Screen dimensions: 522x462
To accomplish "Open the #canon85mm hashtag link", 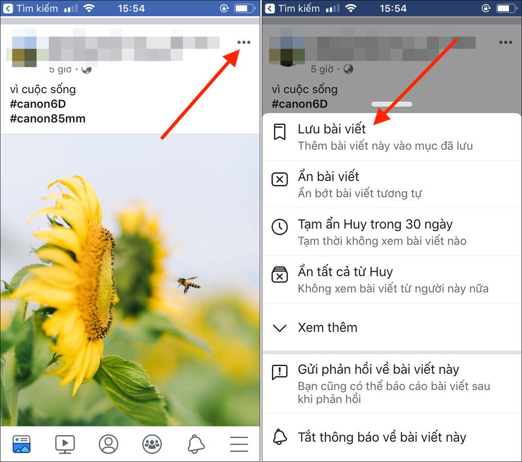I will (48, 119).
